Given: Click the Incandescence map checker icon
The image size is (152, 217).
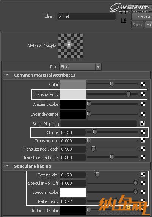Looking at the screenshot, I should [x=143, y=114].
